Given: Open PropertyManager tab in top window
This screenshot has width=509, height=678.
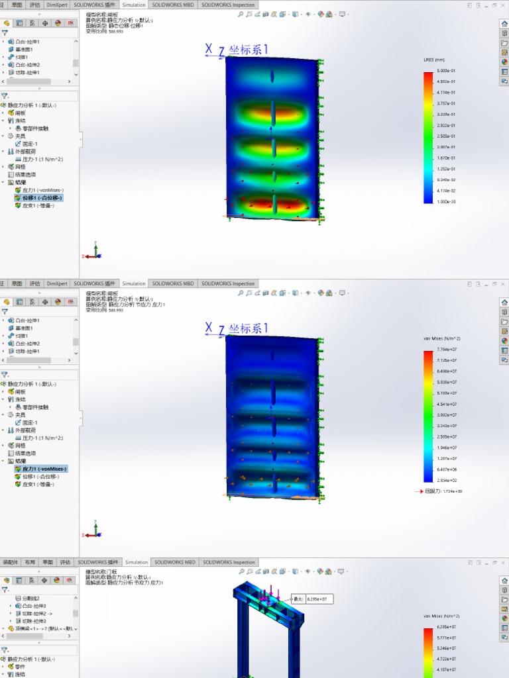Looking at the screenshot, I should tap(19, 23).
